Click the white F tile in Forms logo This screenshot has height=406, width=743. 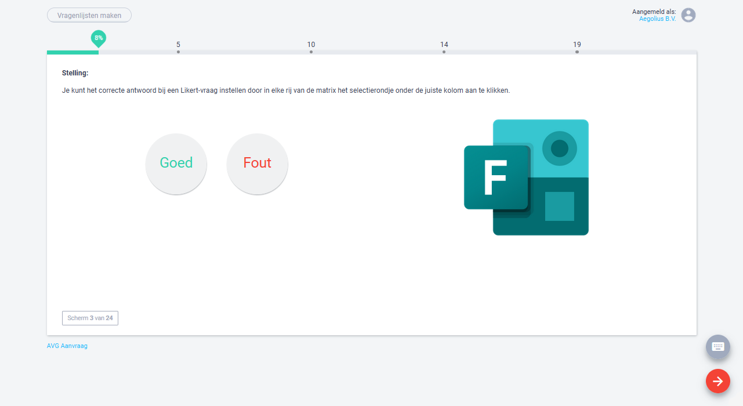(x=496, y=177)
